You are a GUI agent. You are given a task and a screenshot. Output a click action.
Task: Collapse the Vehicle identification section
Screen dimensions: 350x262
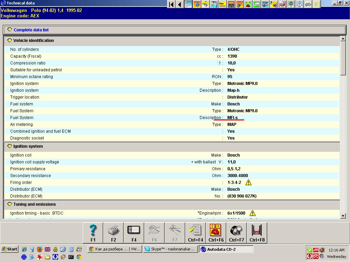coord(9,41)
